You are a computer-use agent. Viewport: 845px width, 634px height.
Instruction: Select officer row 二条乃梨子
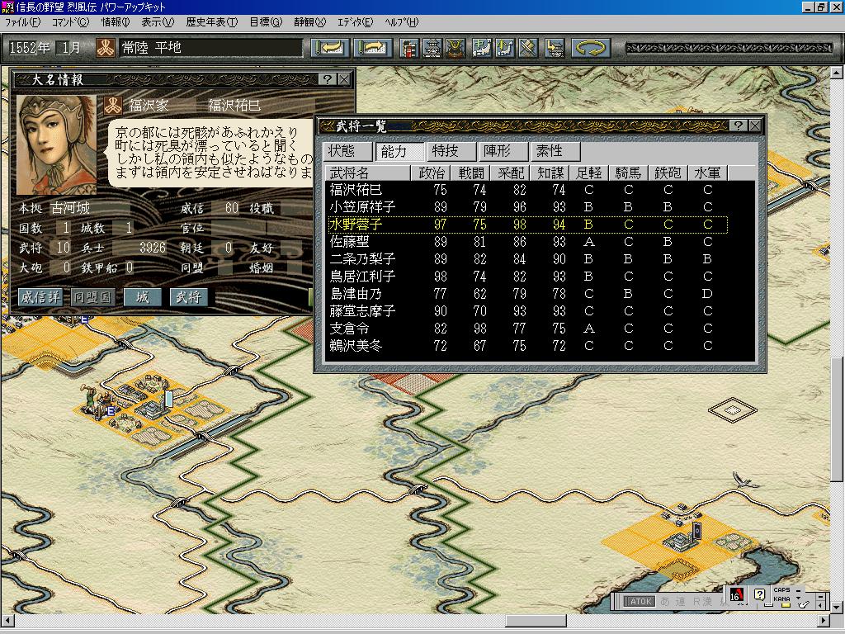tap(528, 258)
